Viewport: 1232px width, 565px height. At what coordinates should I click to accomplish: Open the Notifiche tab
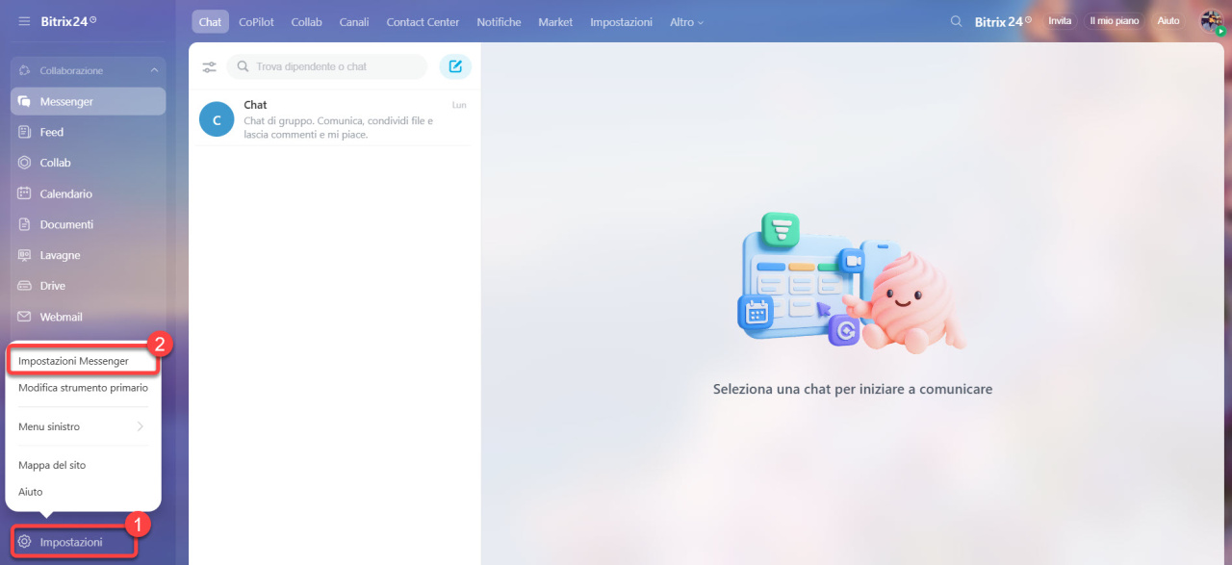(x=499, y=21)
